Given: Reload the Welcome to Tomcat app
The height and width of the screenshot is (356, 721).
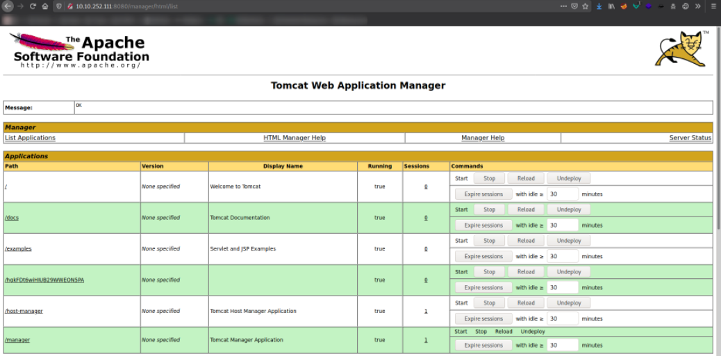Looking at the screenshot, I should pos(526,178).
